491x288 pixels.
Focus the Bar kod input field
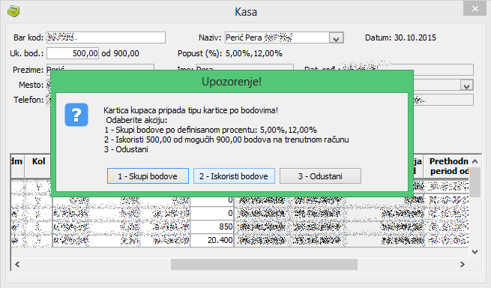pyautogui.click(x=106, y=37)
